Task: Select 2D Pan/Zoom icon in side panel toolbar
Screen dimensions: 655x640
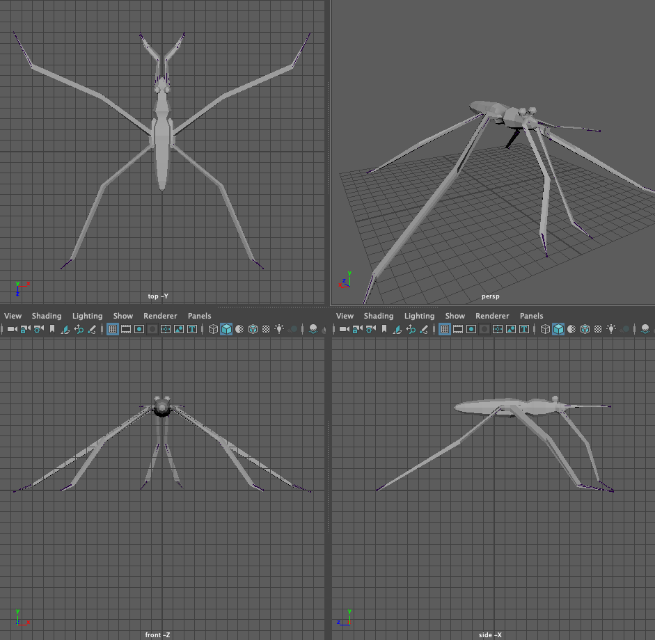Action: coord(411,330)
